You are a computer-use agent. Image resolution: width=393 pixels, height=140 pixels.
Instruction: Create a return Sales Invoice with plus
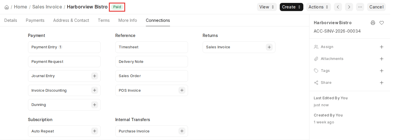[269, 47]
